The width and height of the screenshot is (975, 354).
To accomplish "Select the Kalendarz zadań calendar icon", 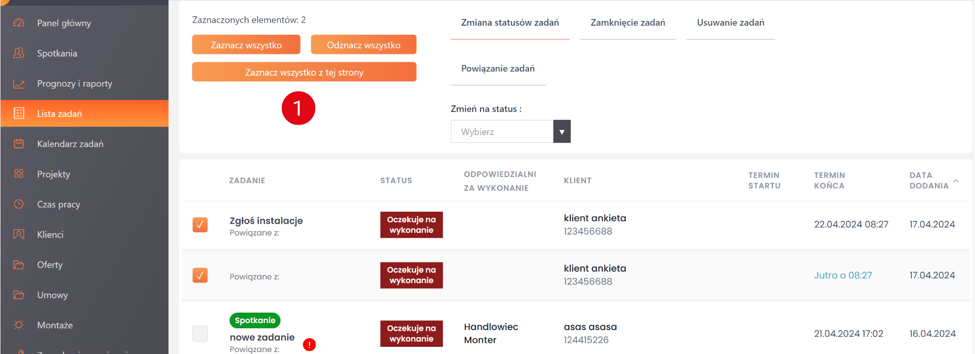I will tap(19, 144).
